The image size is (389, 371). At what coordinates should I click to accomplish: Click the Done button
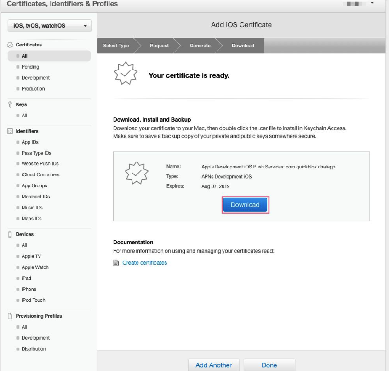pyautogui.click(x=269, y=365)
